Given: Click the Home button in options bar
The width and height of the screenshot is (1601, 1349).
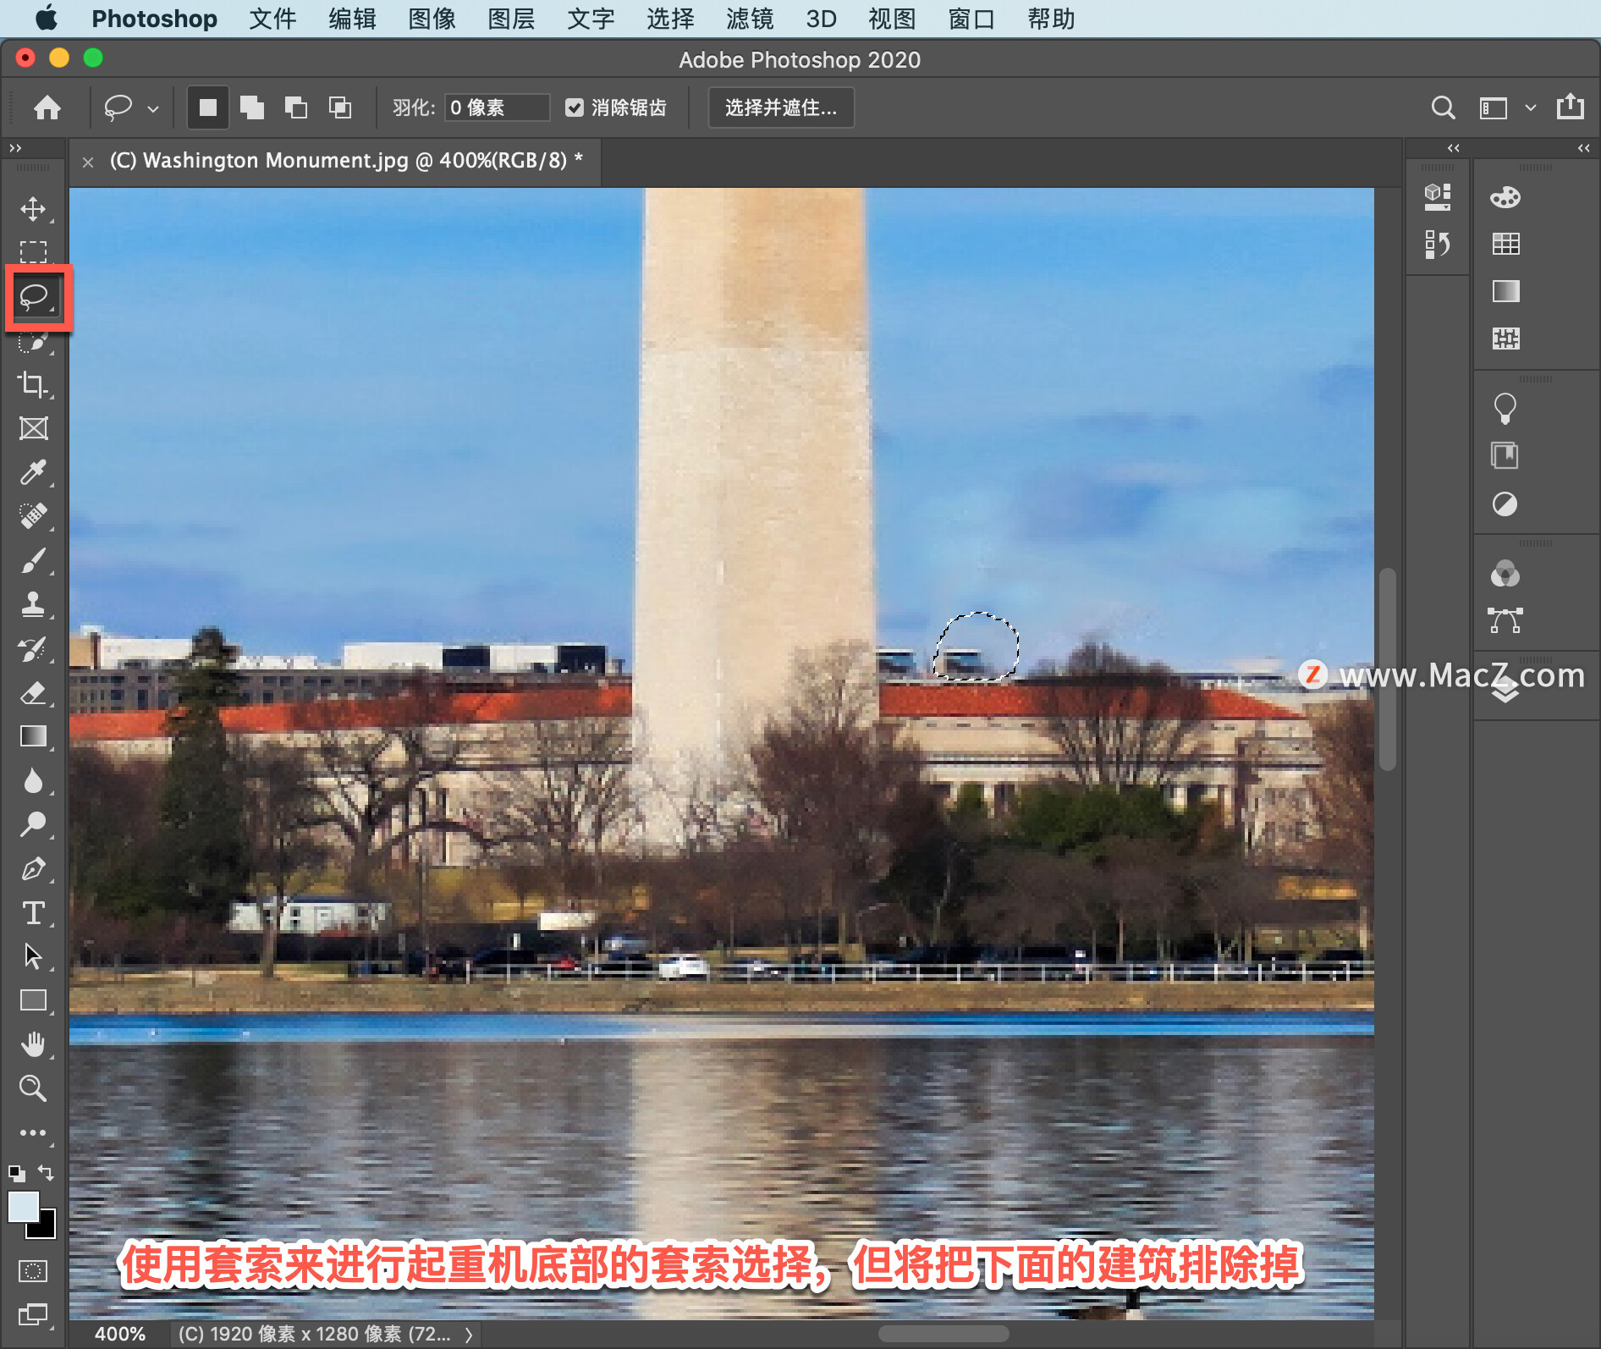Looking at the screenshot, I should point(47,107).
